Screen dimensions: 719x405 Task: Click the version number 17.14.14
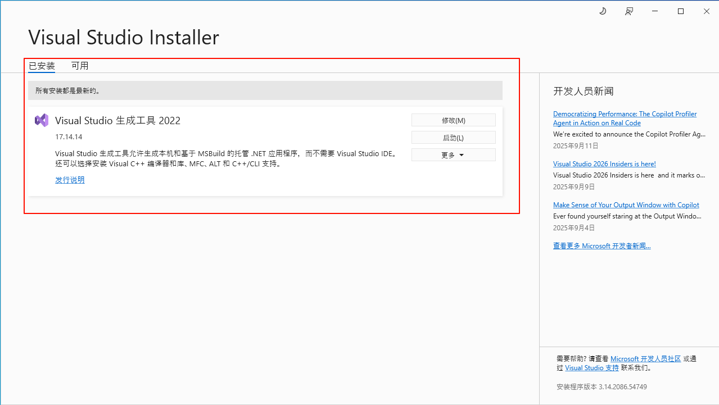(69, 137)
